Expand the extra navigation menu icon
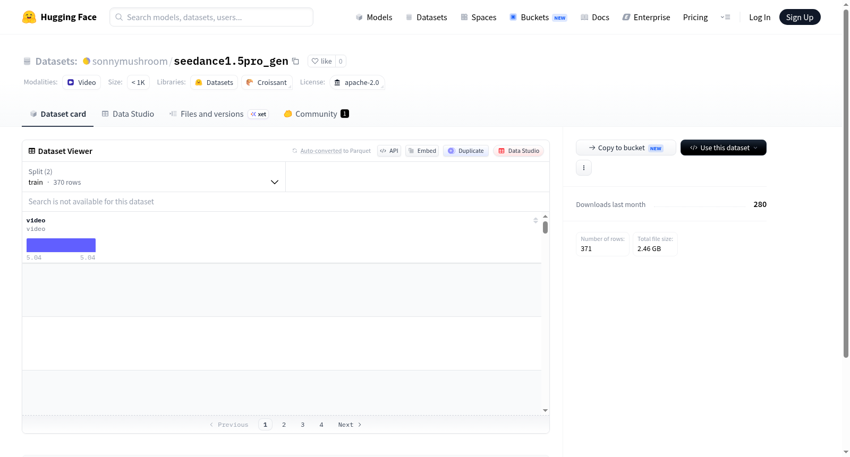The width and height of the screenshot is (850, 457). [x=725, y=17]
